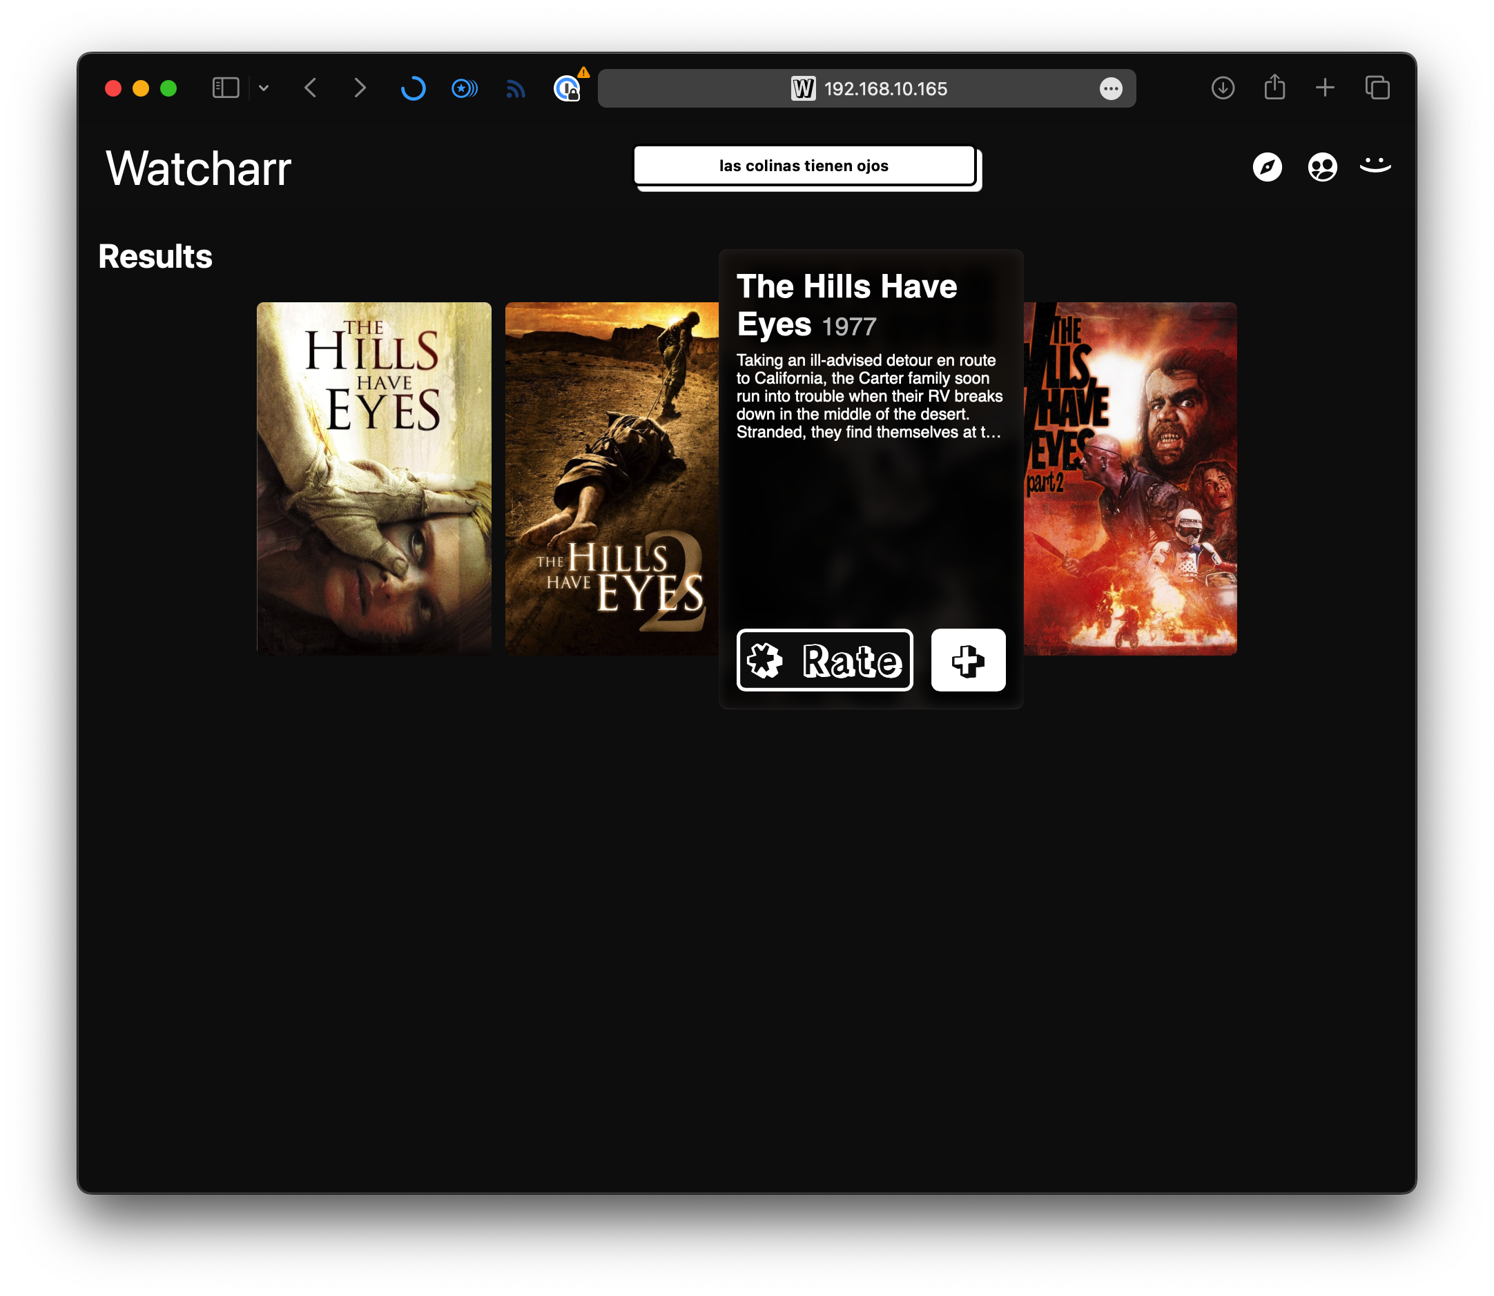Open the profile smiley face menu
Screen dimensions: 1494x1296
click(1375, 166)
